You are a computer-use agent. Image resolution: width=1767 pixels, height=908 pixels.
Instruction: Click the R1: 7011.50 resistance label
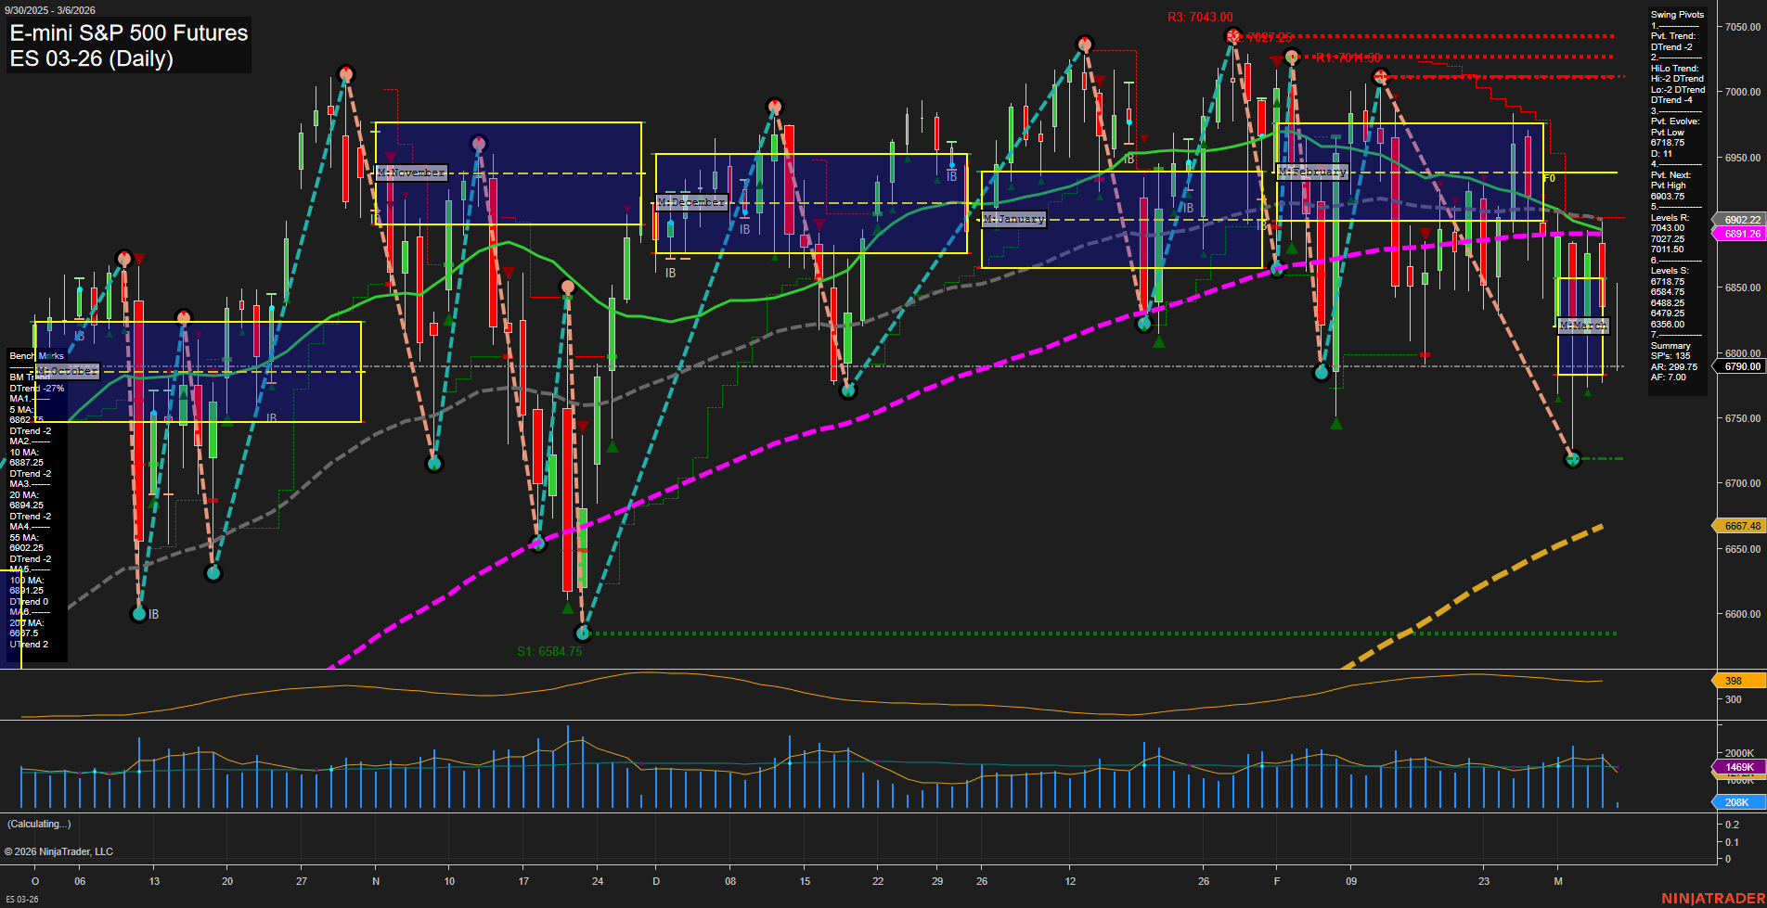click(x=1346, y=56)
